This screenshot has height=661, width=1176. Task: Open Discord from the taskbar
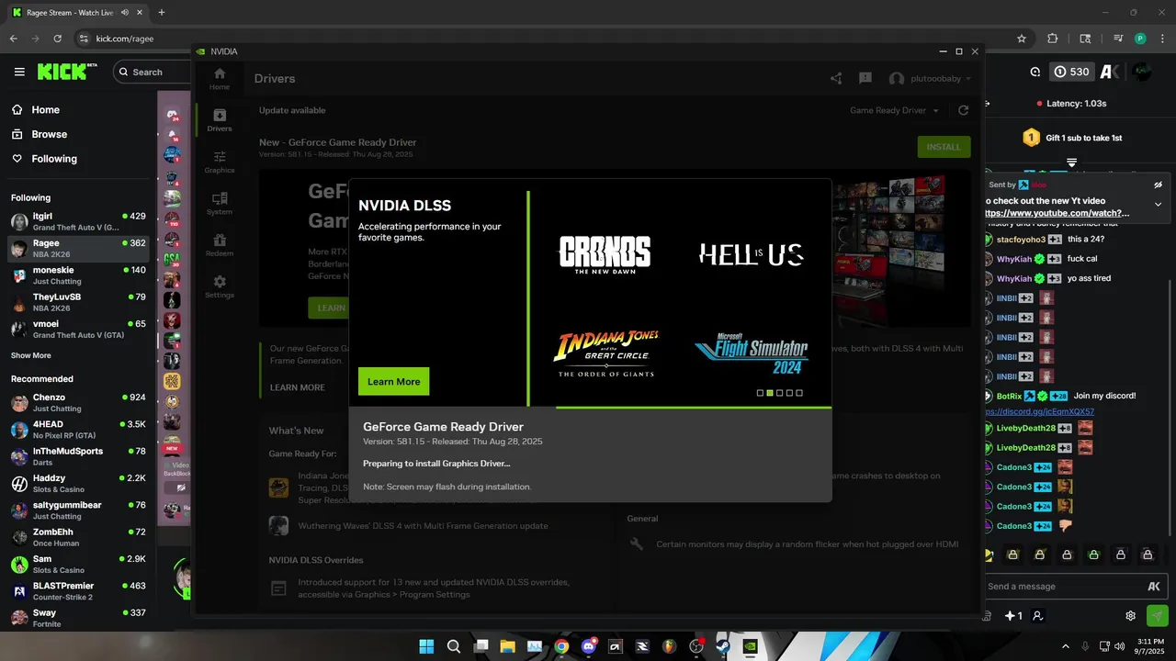[588, 646]
